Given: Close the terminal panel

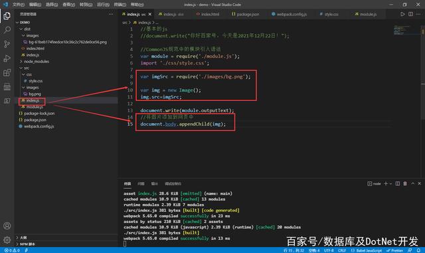Looking at the screenshot, I should tap(419, 183).
